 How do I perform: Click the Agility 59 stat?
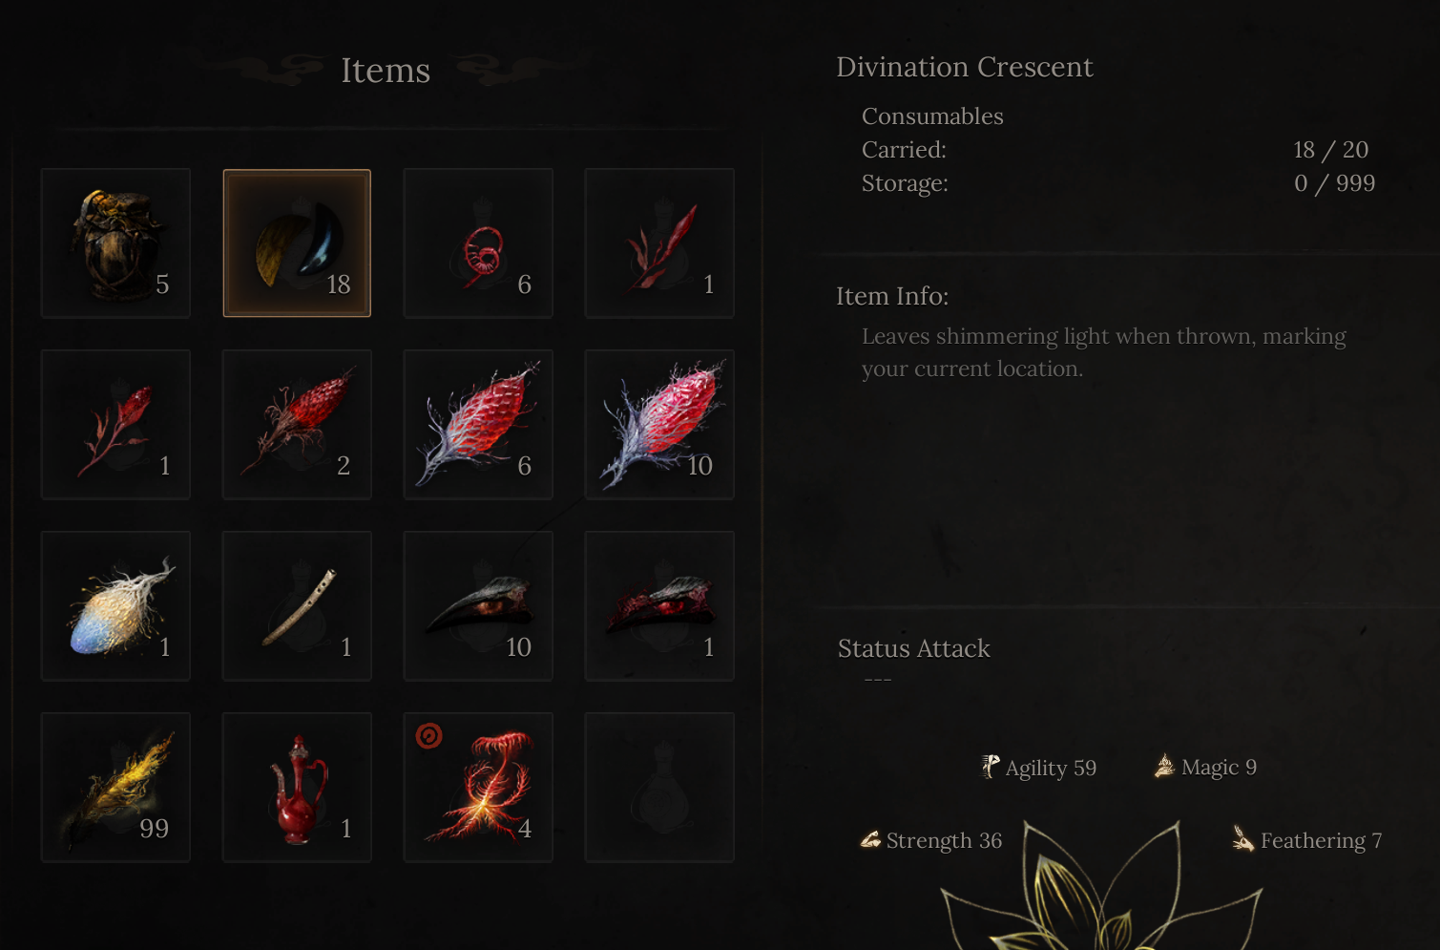(x=1039, y=768)
